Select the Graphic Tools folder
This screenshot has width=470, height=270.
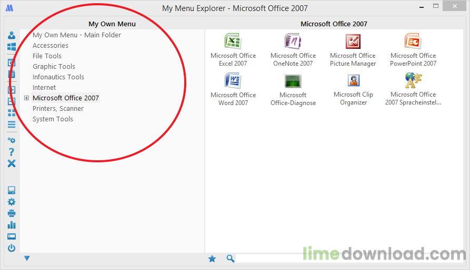coord(54,66)
